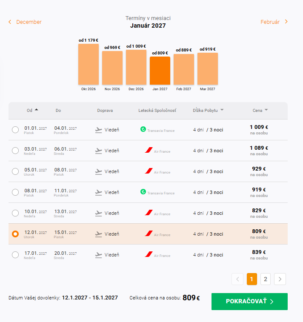Switch to previous month December
The height and width of the screenshot is (322, 303).
[x=25, y=22]
